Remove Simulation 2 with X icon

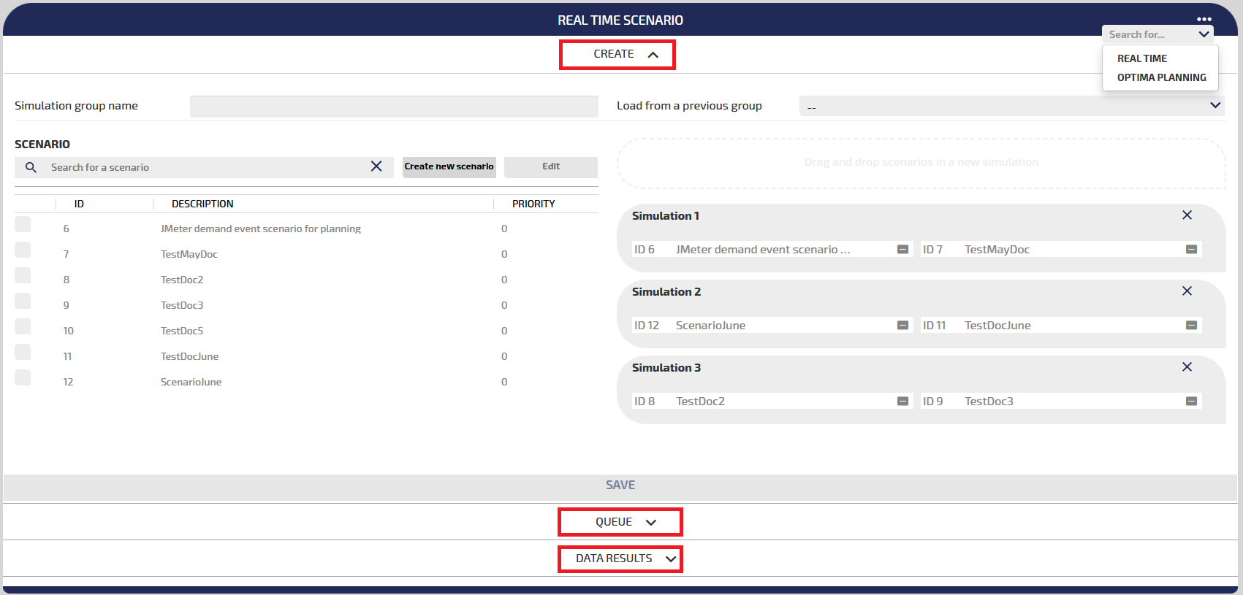[1187, 291]
